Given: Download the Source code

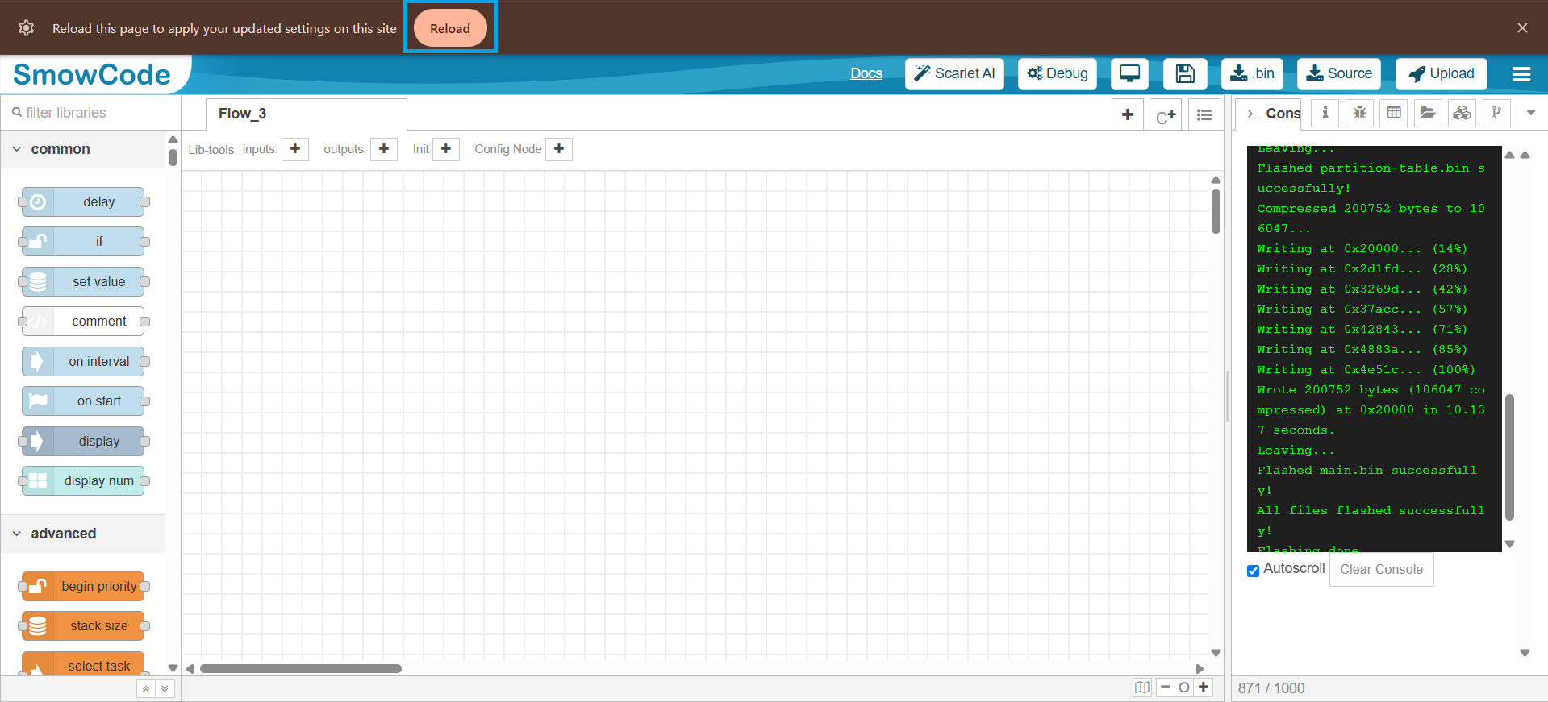Looking at the screenshot, I should click(x=1339, y=73).
